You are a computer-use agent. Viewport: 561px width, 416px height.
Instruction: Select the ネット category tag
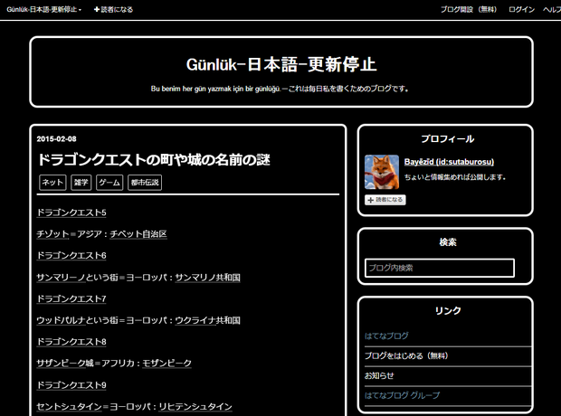coord(52,183)
